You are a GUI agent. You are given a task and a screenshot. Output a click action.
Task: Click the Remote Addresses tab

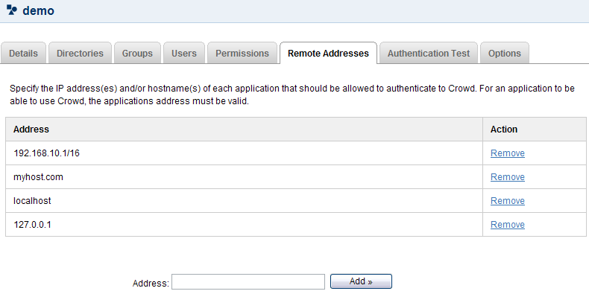(x=328, y=54)
